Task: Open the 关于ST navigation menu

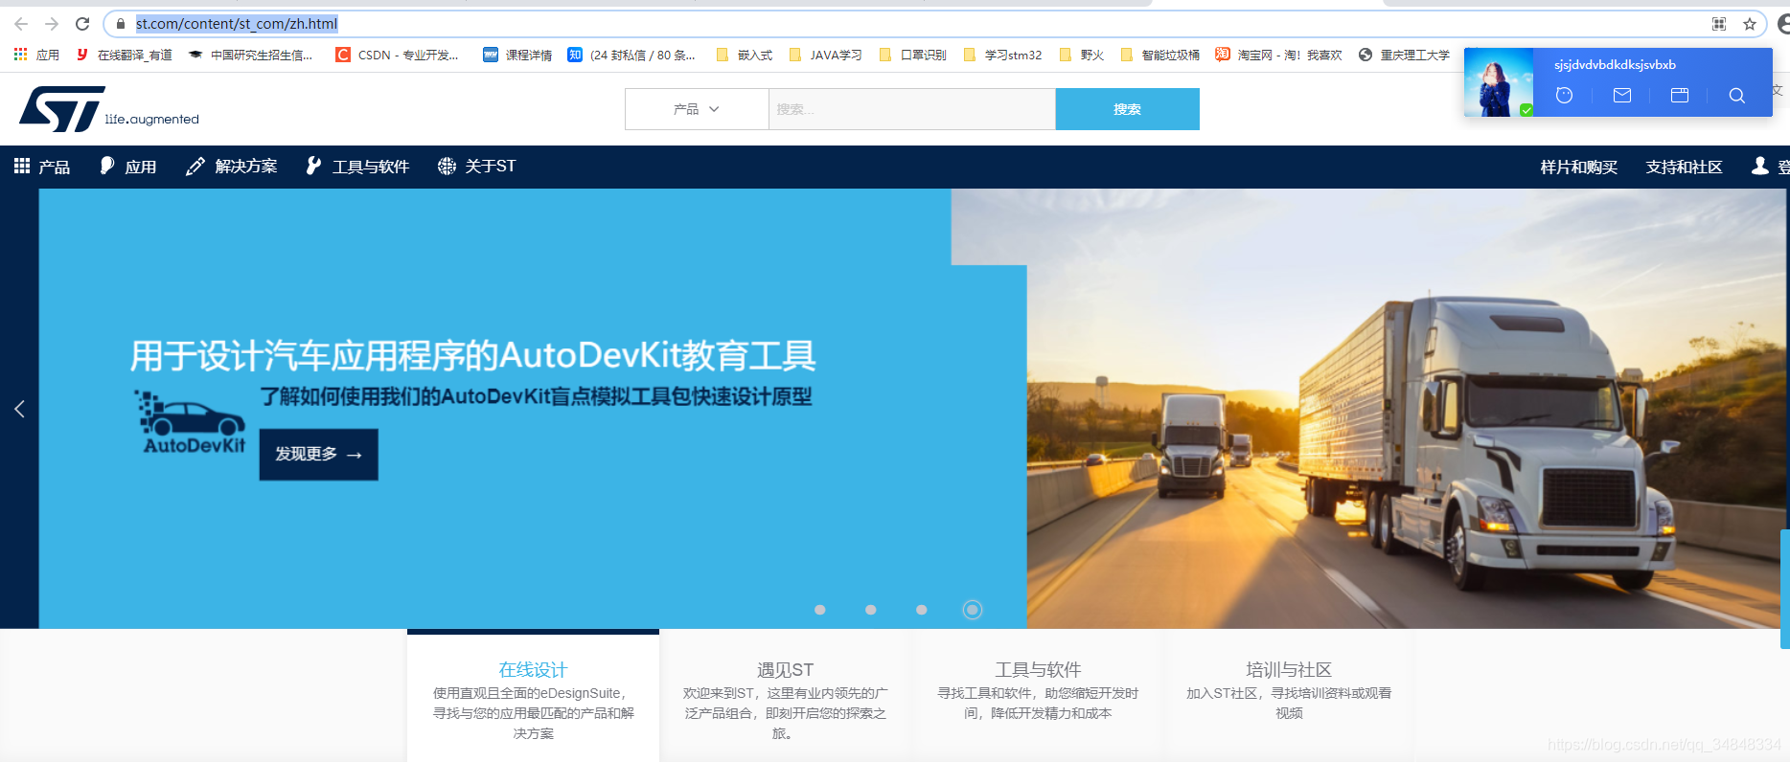Action: coord(477,167)
